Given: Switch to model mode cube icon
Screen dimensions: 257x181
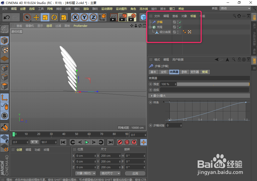Looking at the screenshot, I should click(5, 41).
